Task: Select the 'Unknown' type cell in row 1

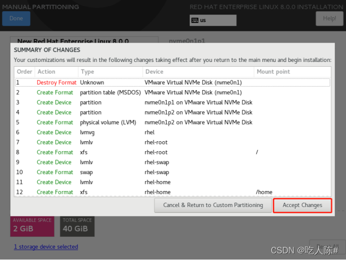Action: 92,83
